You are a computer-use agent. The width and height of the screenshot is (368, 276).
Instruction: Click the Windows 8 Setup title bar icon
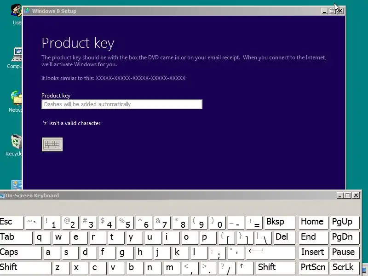27,11
